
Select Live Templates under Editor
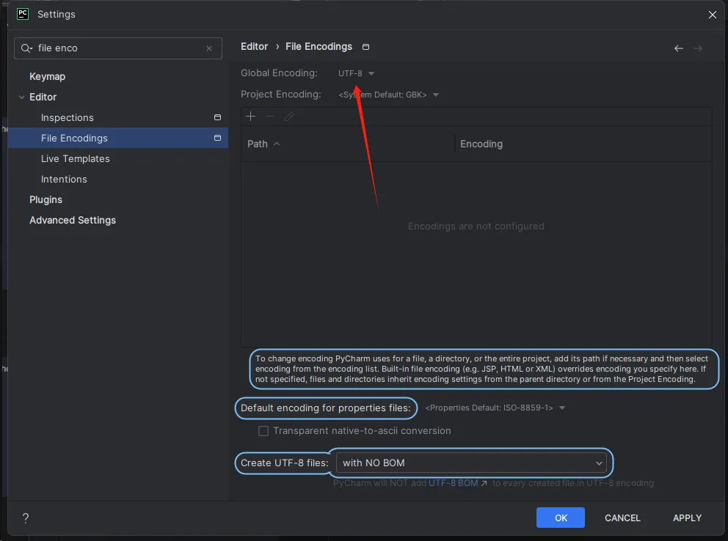click(x=75, y=158)
